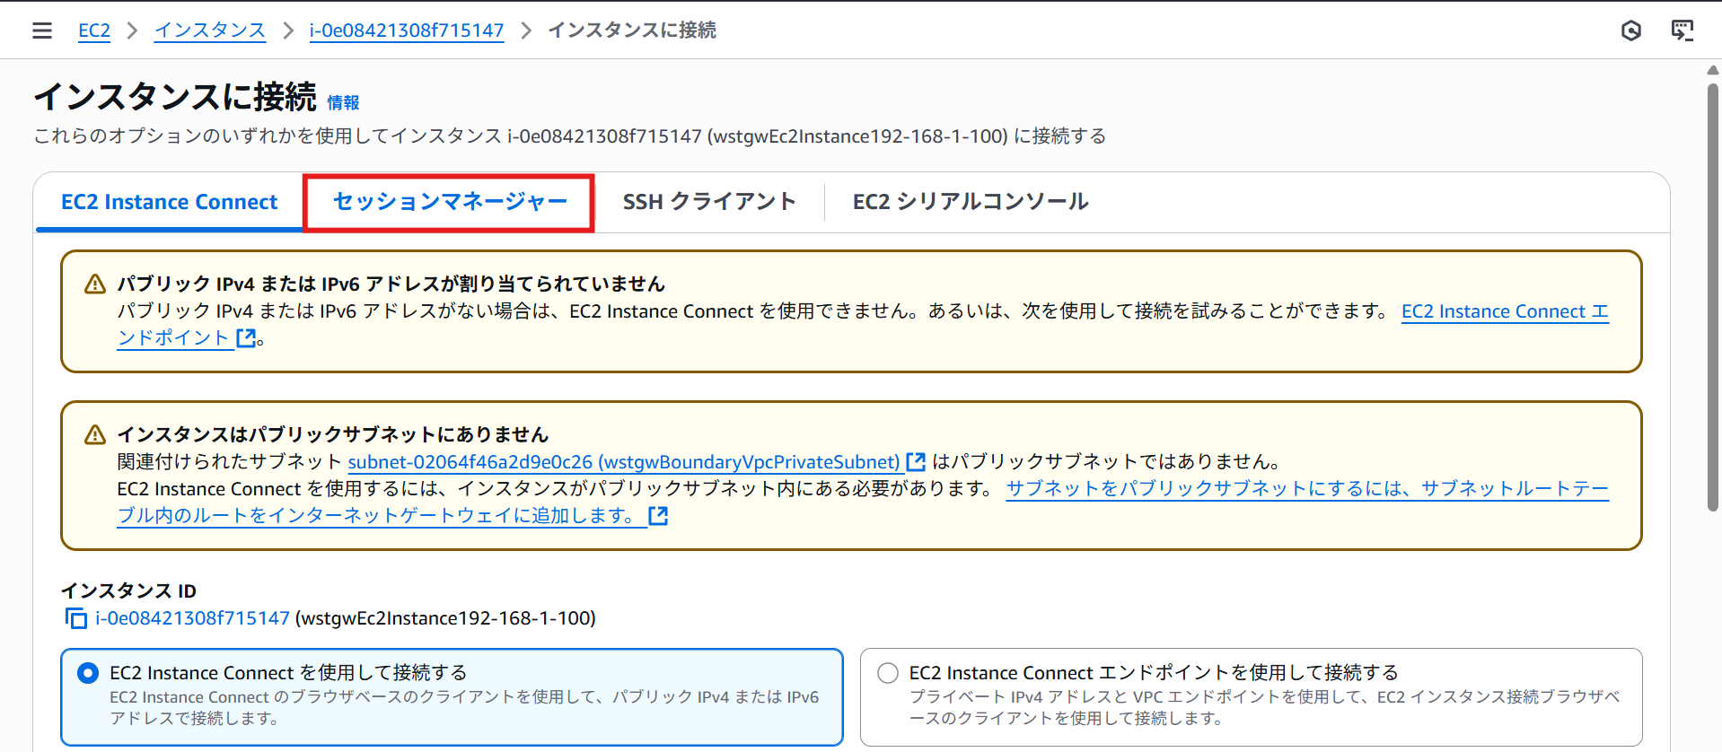Screen dimensions: 1722x752
Task: Click the インスタンスに接続 page heading
Action: (175, 97)
